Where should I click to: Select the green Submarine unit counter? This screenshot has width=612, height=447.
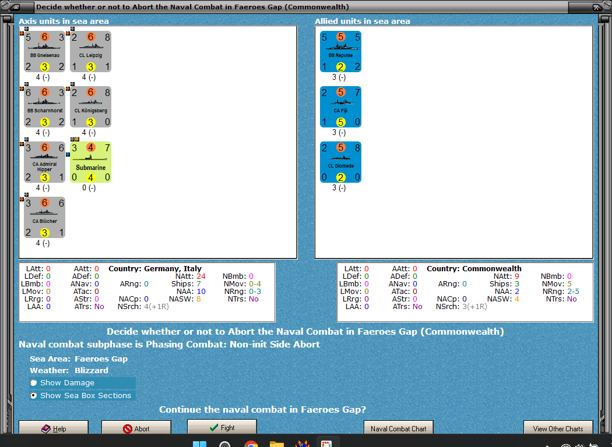(x=90, y=162)
